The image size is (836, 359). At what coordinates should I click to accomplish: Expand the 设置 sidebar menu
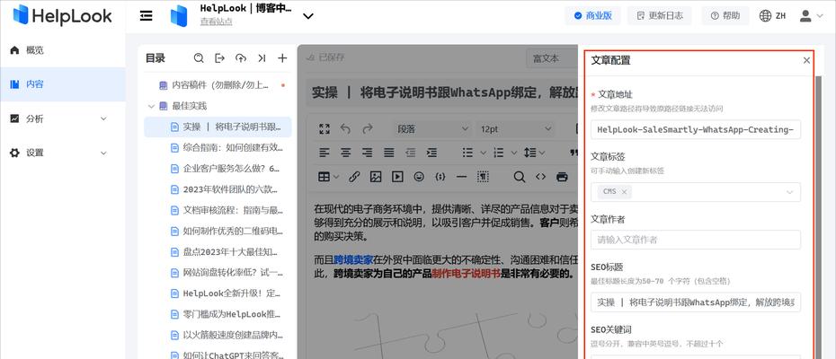(103, 153)
